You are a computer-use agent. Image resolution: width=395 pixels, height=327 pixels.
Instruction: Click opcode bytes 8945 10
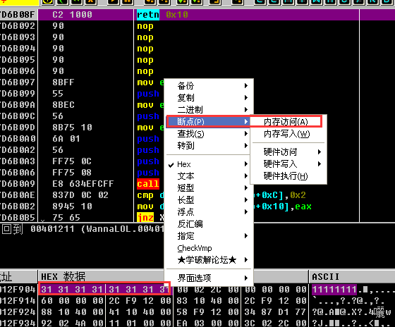[72, 206]
